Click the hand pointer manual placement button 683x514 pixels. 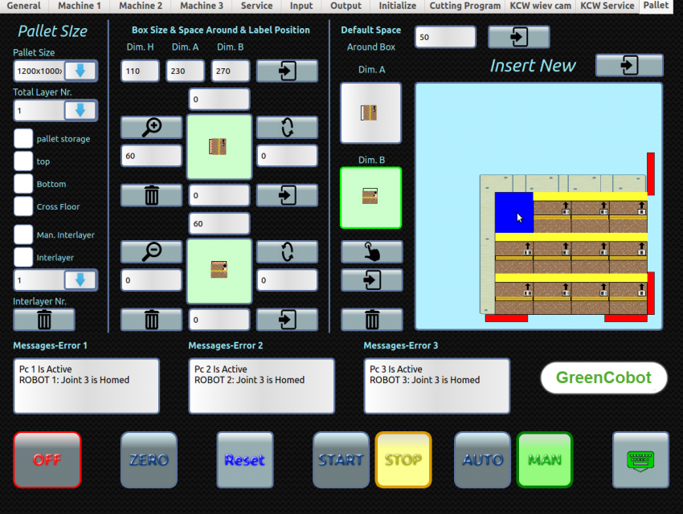tap(371, 251)
